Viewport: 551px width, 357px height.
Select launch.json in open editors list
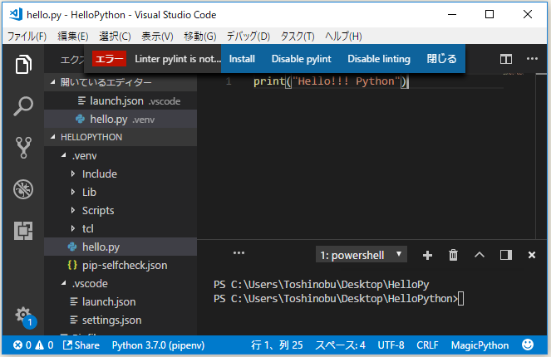coord(121,100)
